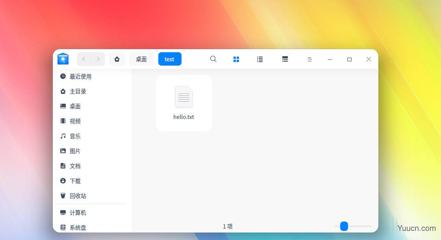
Task: Maximize the file manager window
Action: coord(349,59)
